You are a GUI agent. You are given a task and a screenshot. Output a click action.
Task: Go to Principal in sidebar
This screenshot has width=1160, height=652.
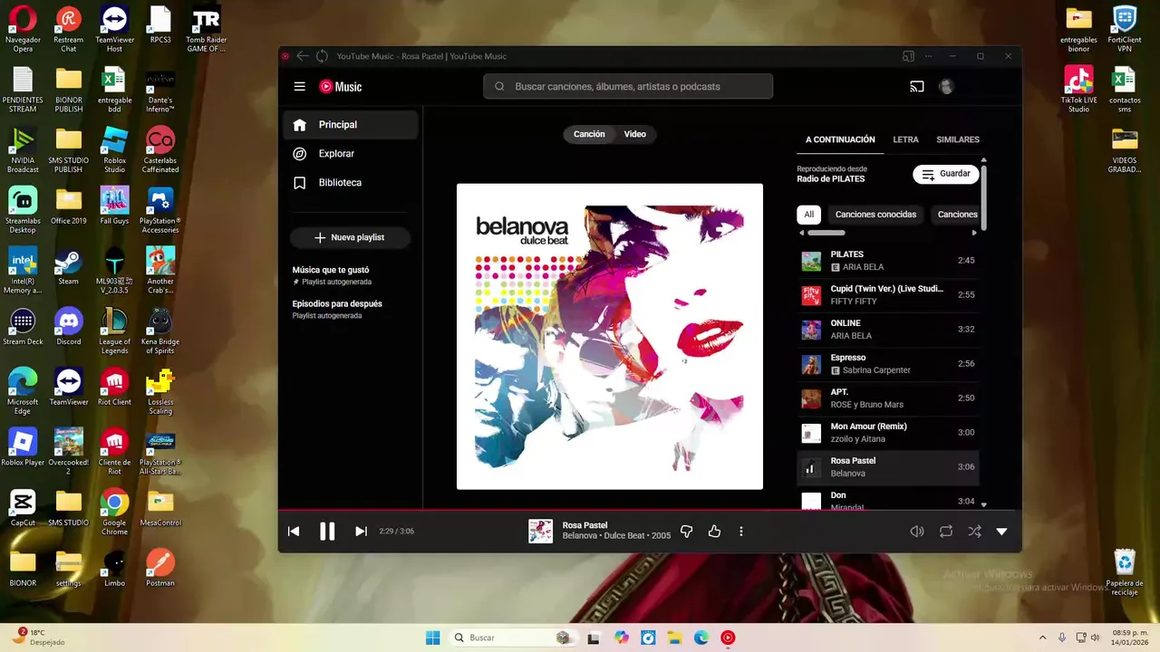[x=352, y=125]
